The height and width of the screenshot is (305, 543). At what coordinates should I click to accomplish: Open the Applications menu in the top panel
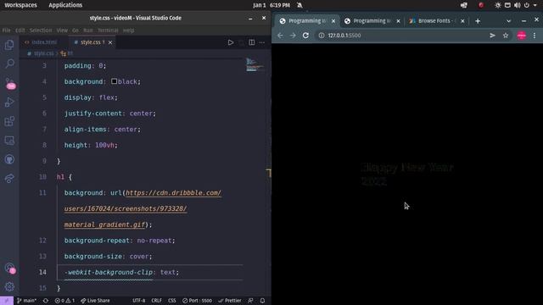pos(65,5)
